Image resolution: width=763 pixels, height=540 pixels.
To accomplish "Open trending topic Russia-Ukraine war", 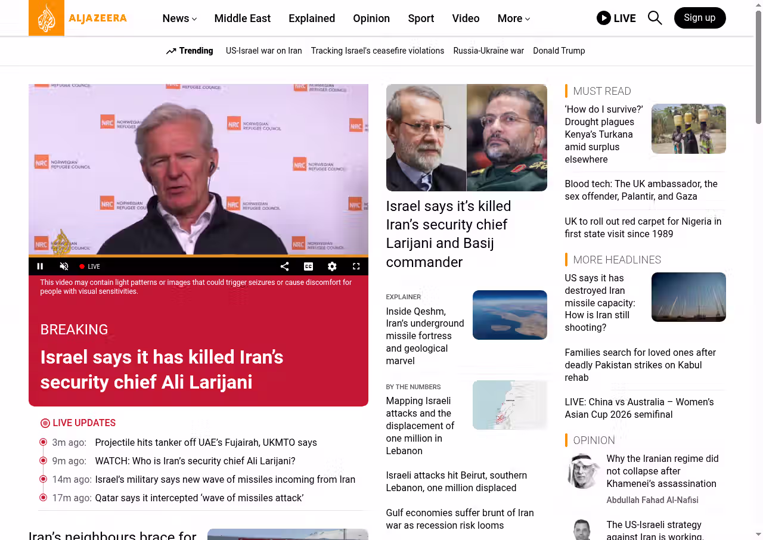I will click(488, 51).
